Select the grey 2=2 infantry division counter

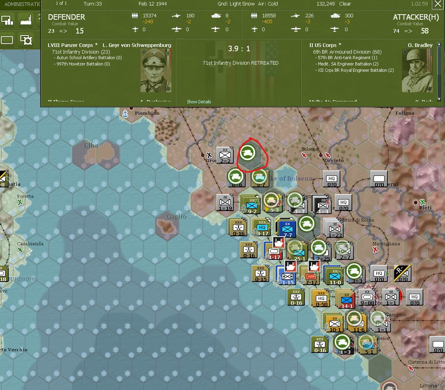(x=225, y=156)
